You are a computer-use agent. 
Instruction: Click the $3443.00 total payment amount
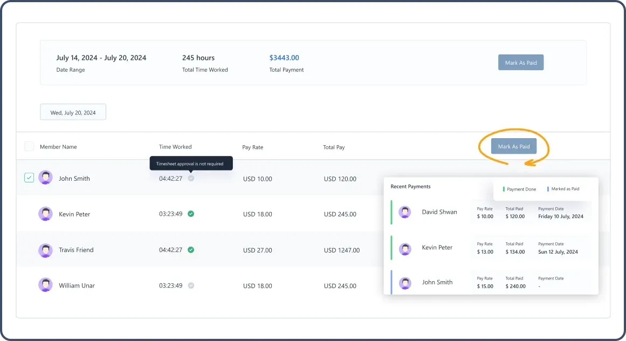coord(285,58)
